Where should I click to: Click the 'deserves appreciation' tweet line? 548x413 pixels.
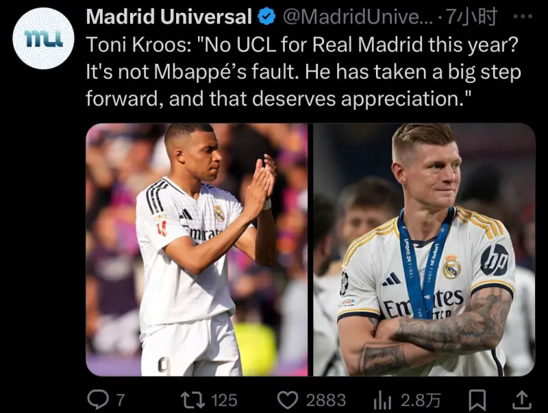[279, 98]
